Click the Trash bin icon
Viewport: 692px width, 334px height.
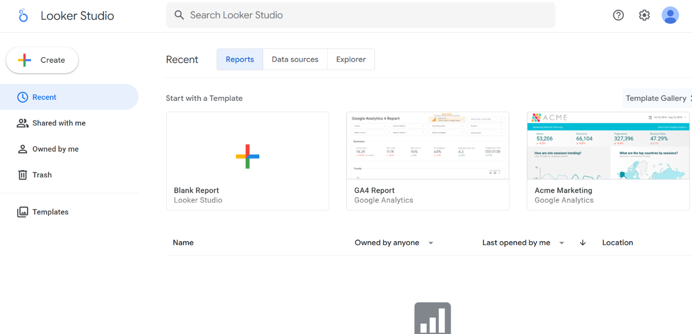[23, 175]
